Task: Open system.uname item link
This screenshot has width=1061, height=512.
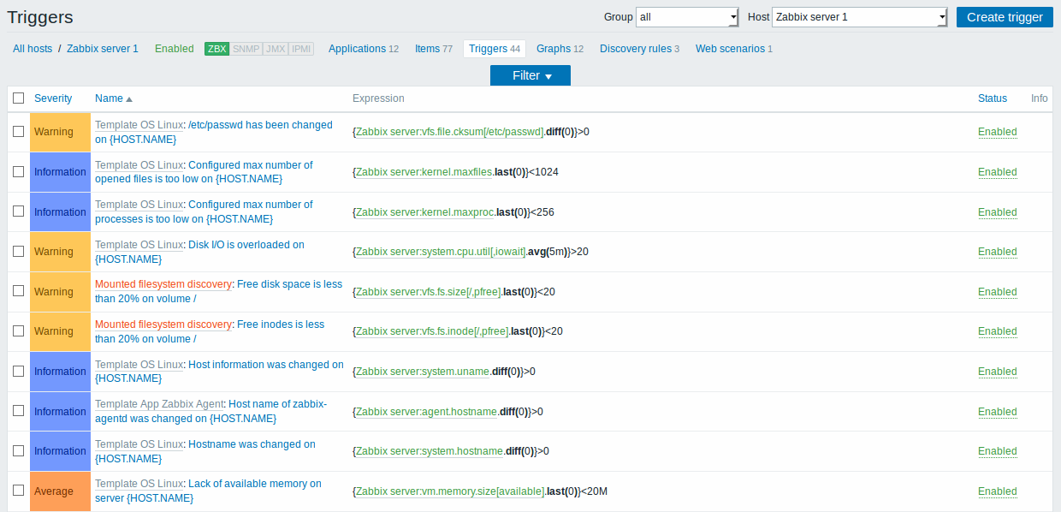Action: point(423,372)
